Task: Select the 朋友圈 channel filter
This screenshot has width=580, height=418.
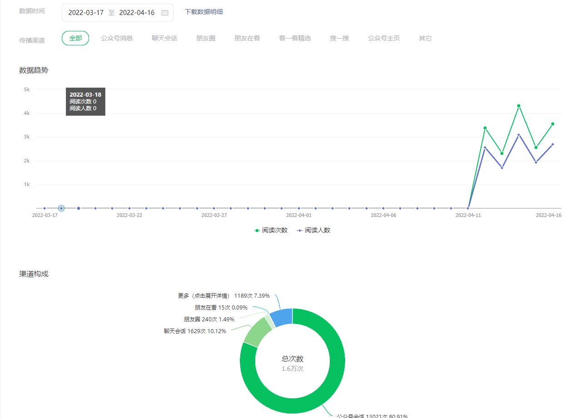Action: (x=206, y=38)
